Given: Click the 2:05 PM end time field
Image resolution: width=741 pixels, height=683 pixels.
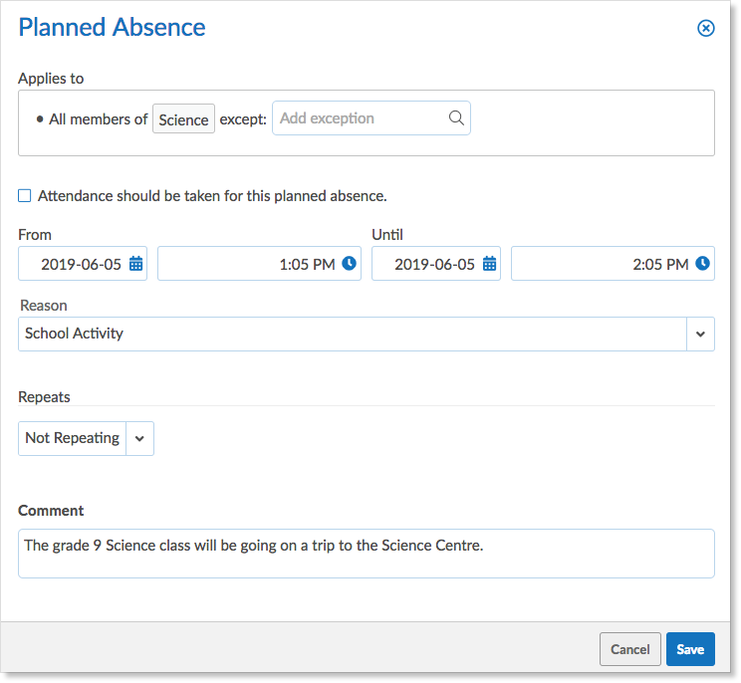Looking at the screenshot, I should coord(613,264).
